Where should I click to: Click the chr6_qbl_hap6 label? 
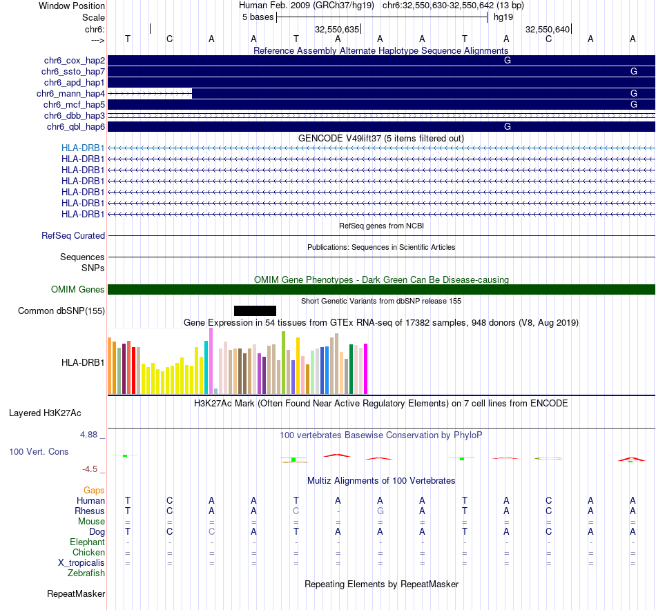(76, 127)
